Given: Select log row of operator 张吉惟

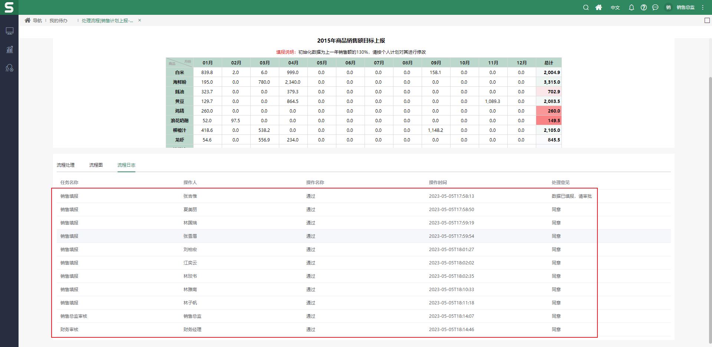Looking at the screenshot, I should 364,196.
